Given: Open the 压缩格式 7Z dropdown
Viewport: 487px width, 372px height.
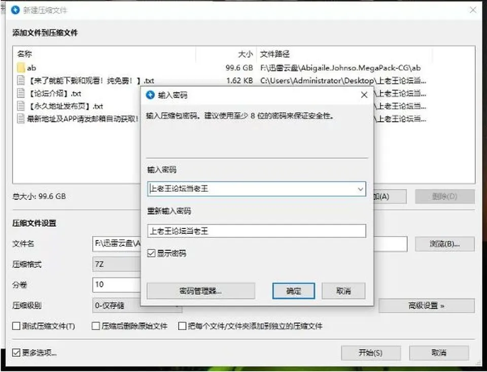Looking at the screenshot, I should point(117,264).
